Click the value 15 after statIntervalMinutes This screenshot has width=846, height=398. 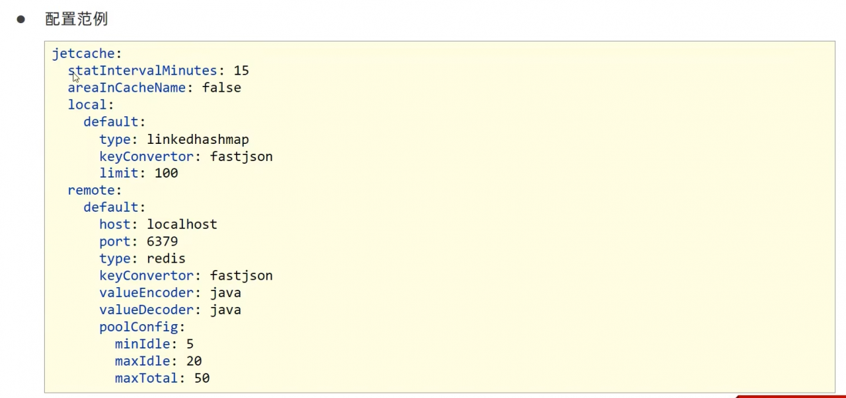pyautogui.click(x=241, y=71)
